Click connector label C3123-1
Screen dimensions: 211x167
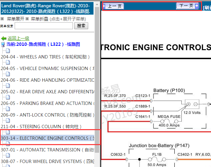[x=143, y=96]
